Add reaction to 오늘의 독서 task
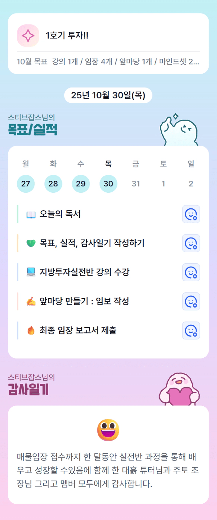Screen dimensions: 217x520 pyautogui.click(x=191, y=214)
